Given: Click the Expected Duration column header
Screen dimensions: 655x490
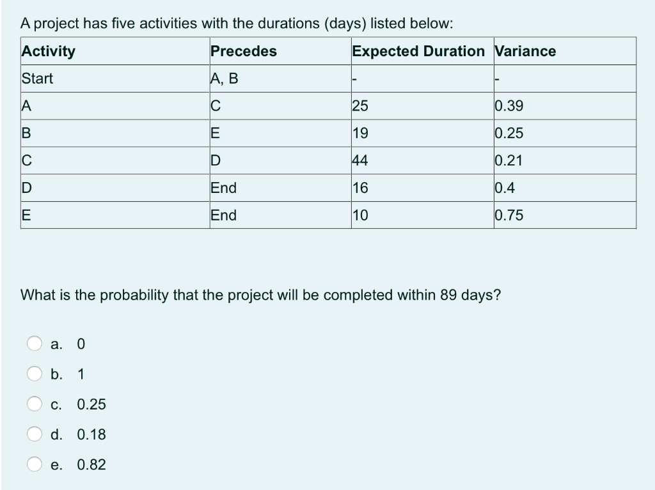Looking at the screenshot, I should pyautogui.click(x=419, y=51).
